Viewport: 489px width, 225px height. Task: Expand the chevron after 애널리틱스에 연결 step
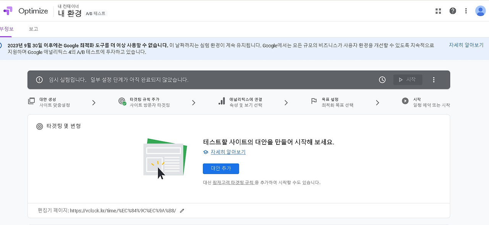(286, 102)
